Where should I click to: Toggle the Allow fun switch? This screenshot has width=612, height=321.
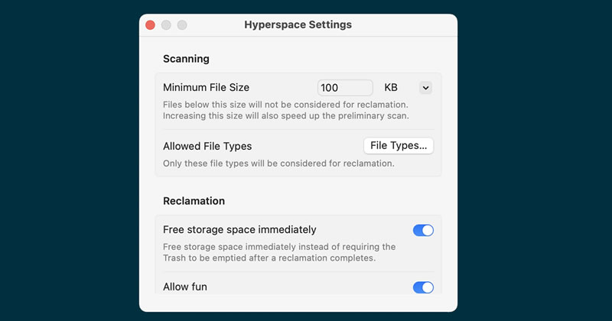[x=423, y=287]
